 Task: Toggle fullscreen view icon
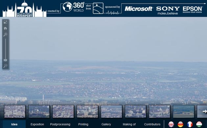click(x=5, y=22)
